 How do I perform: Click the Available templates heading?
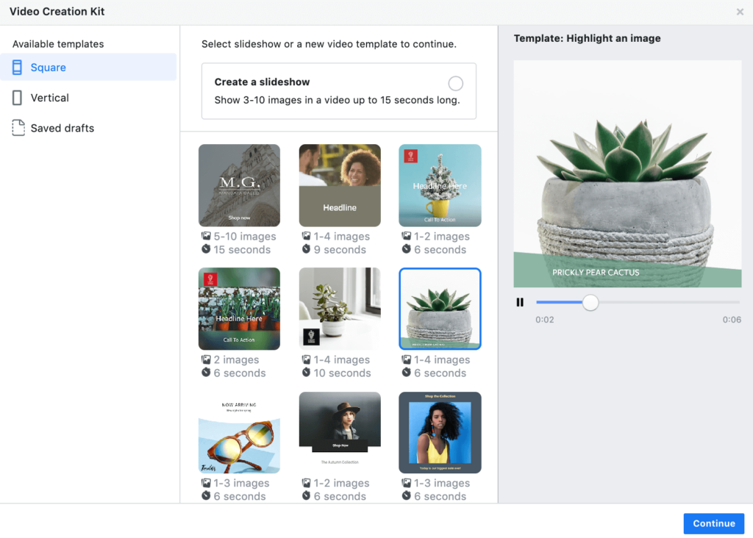coord(58,44)
